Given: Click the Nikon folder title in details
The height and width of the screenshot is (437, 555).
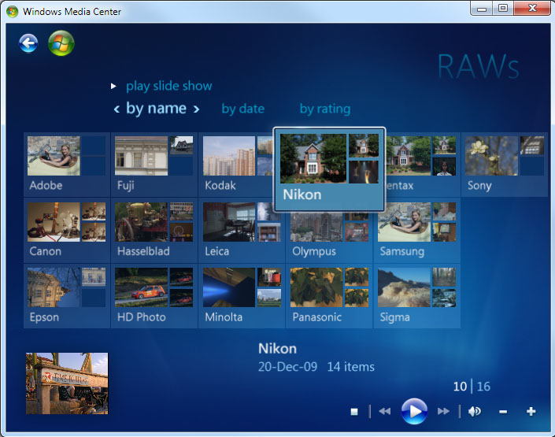Looking at the screenshot, I should 277,349.
